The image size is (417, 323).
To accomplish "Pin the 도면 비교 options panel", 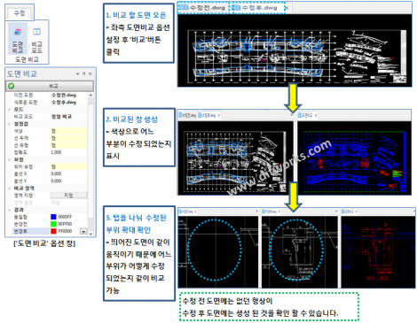I will 84,73.
